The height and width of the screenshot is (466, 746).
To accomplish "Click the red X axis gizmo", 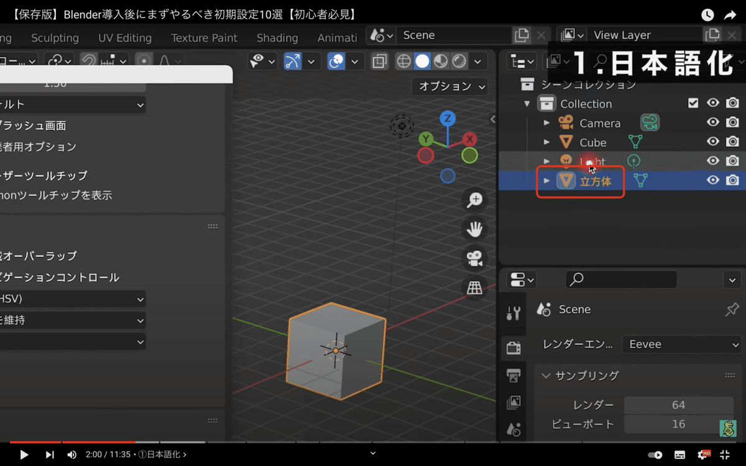I will pyautogui.click(x=469, y=139).
